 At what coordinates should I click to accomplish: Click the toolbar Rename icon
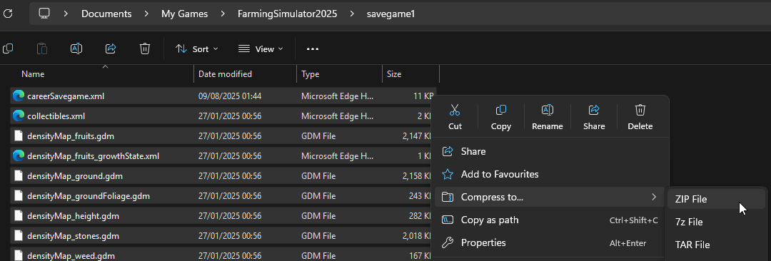76,48
